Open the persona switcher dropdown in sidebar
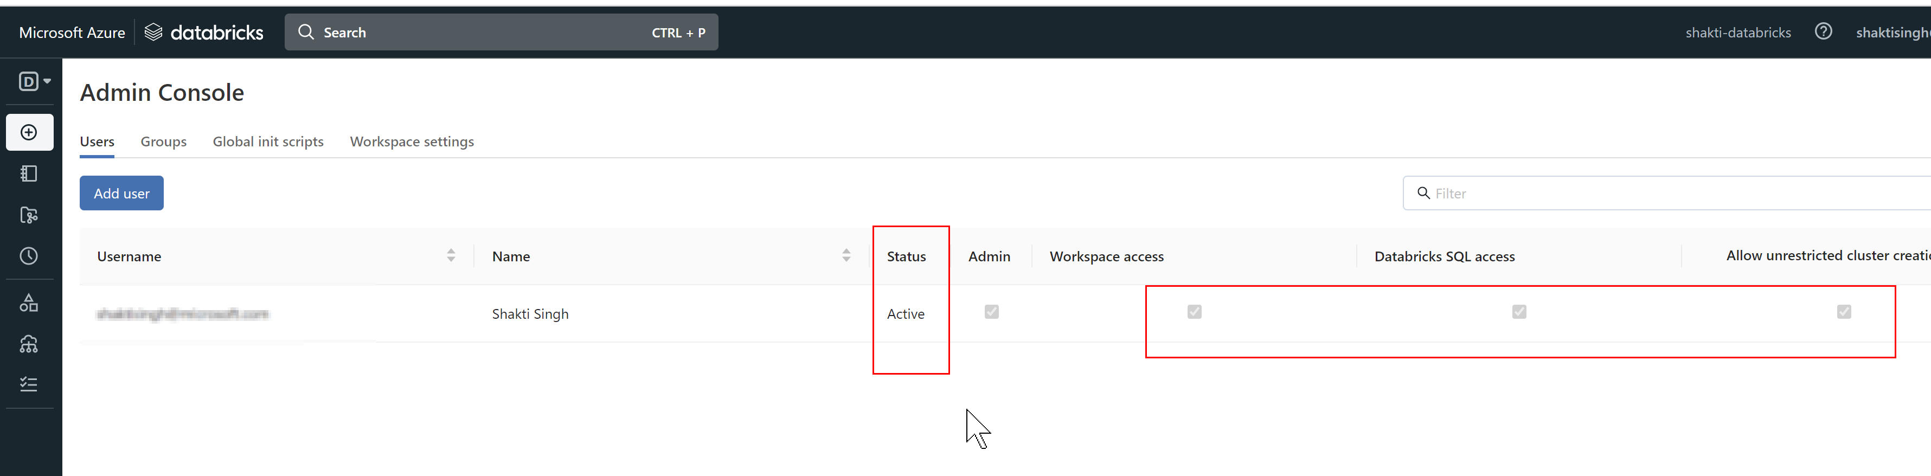1931x476 pixels. tap(35, 81)
